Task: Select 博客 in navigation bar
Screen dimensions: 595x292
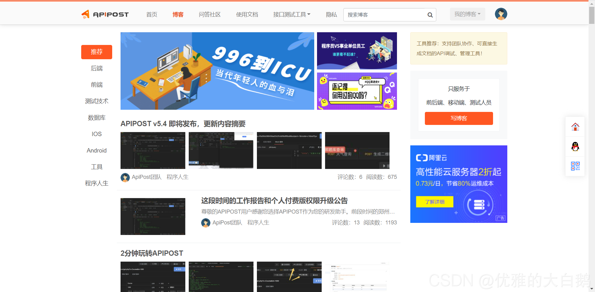Action: click(x=178, y=15)
